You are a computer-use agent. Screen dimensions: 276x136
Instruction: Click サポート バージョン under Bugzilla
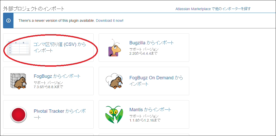[x=144, y=49]
